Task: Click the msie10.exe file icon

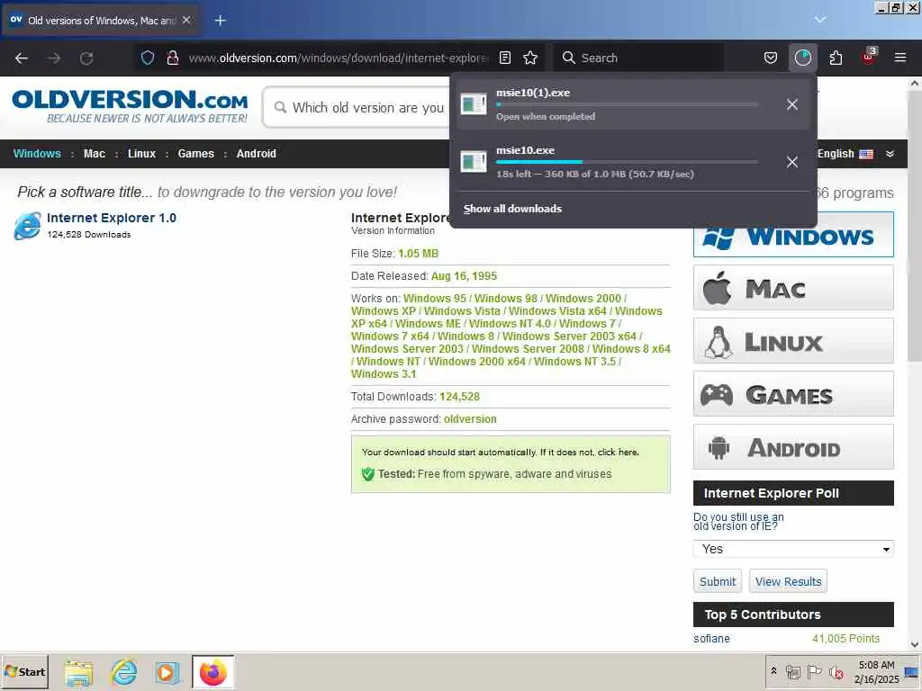Action: point(474,162)
